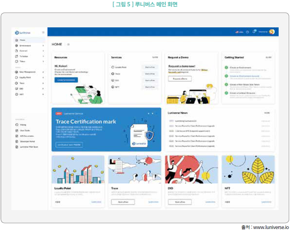Click the NFT sidebar icon

click(17, 94)
